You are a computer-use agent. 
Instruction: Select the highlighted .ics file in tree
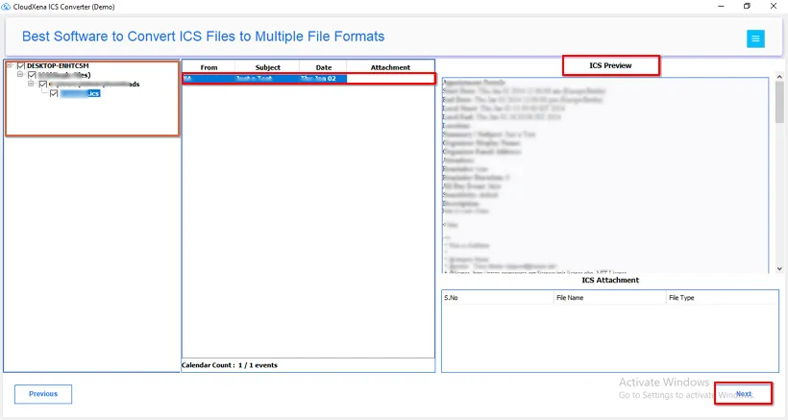[80, 93]
